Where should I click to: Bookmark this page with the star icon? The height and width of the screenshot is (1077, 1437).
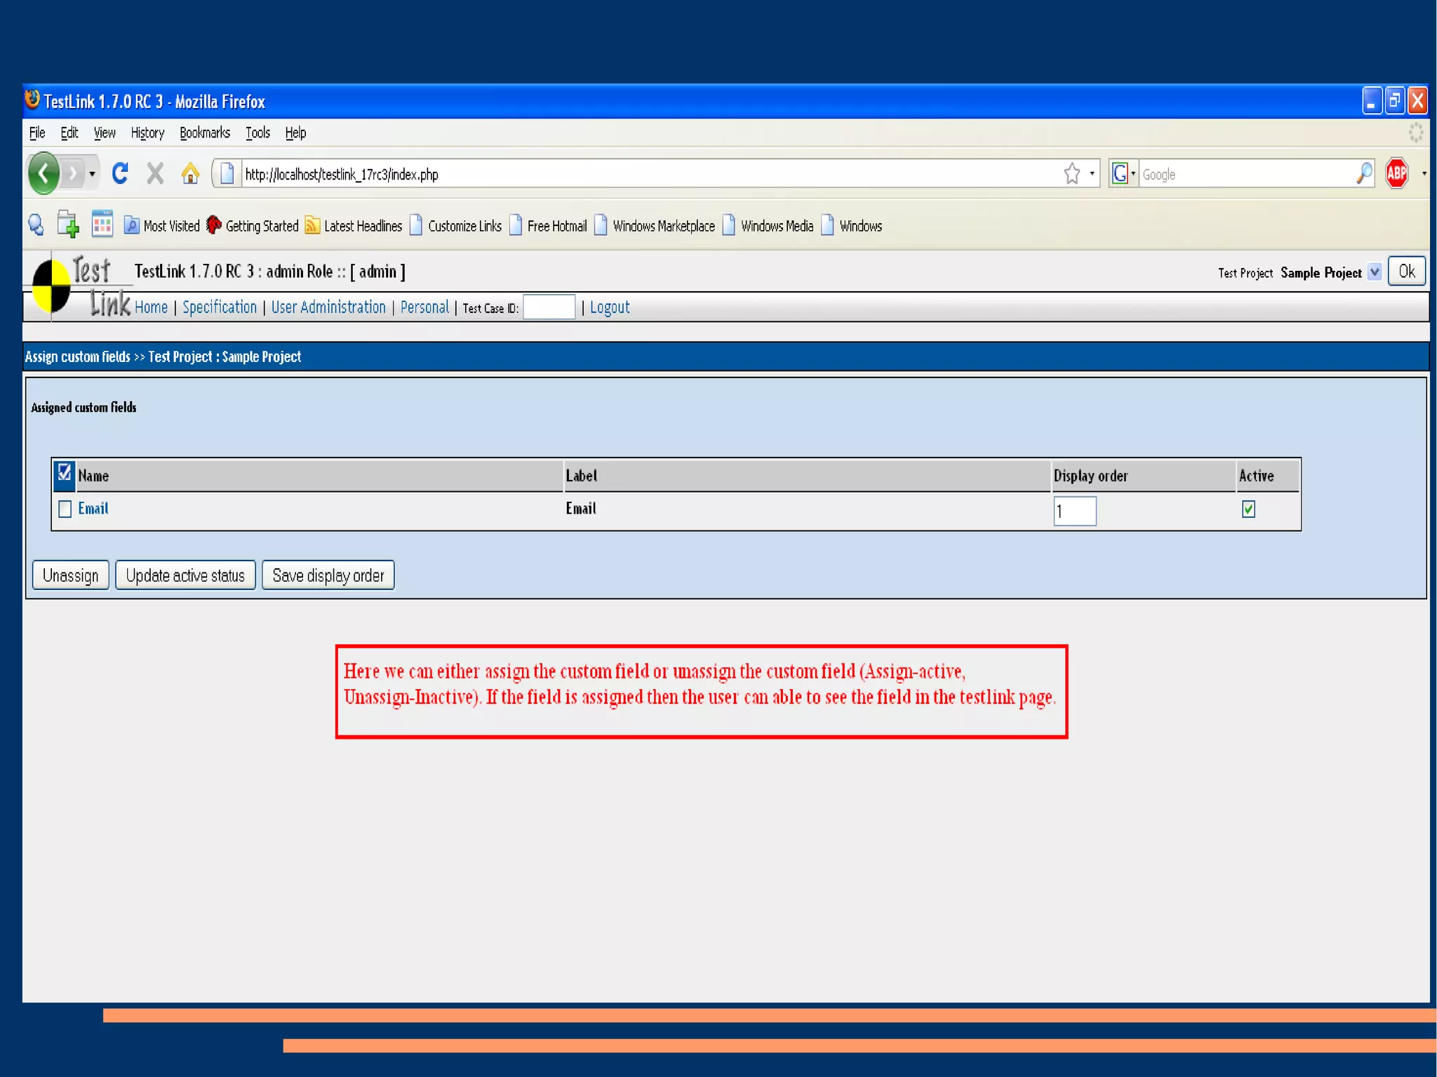point(1071,173)
